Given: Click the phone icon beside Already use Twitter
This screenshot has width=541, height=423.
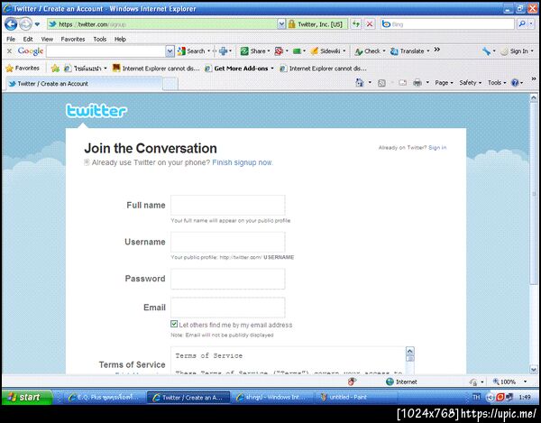Looking at the screenshot, I should point(87,162).
